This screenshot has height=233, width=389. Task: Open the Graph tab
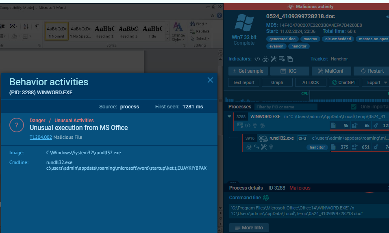pyautogui.click(x=277, y=82)
